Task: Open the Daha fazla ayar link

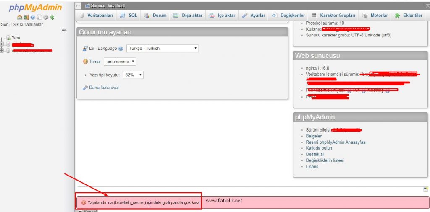Action: click(x=104, y=88)
